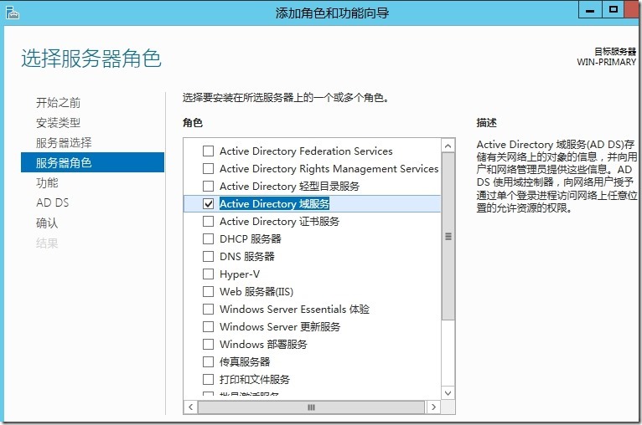642x425 pixels.
Task: Click the horizontal scrollbar right arrow
Action: click(434, 407)
